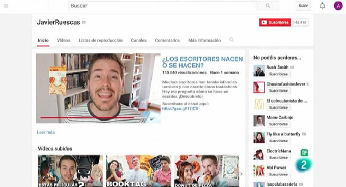Image resolution: width=346 pixels, height=187 pixels.
Task: Click the channel search magnifier icon
Action: (x=232, y=40)
